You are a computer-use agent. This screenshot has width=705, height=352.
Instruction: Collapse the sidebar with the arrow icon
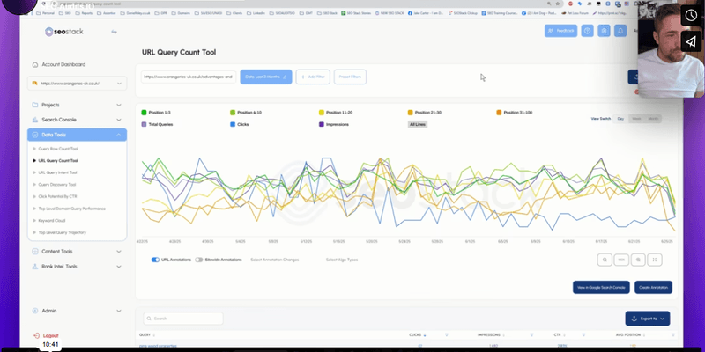pyautogui.click(x=115, y=32)
